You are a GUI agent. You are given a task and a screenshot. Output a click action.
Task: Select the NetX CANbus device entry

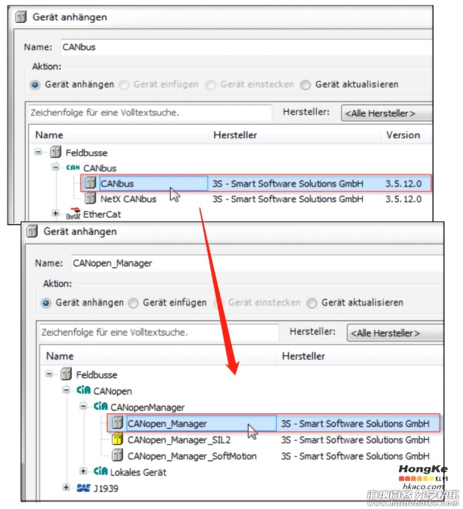tap(129, 199)
